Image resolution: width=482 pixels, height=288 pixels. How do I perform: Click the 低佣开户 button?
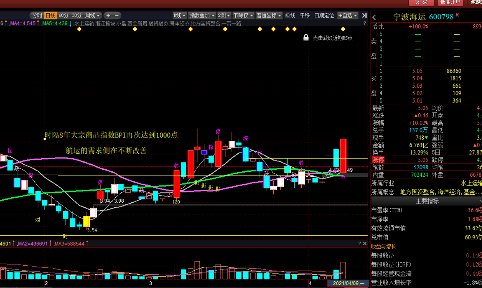pyautogui.click(x=450, y=2)
